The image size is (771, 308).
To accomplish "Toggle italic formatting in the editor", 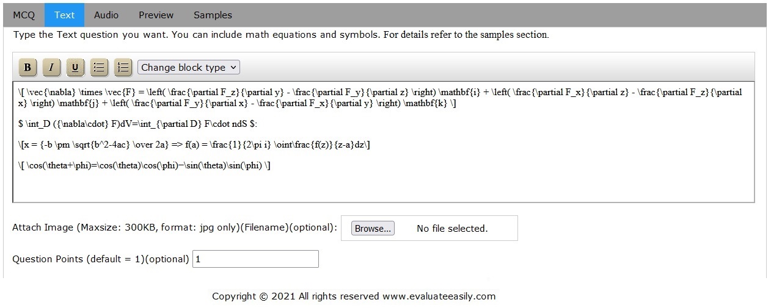I will coord(51,67).
